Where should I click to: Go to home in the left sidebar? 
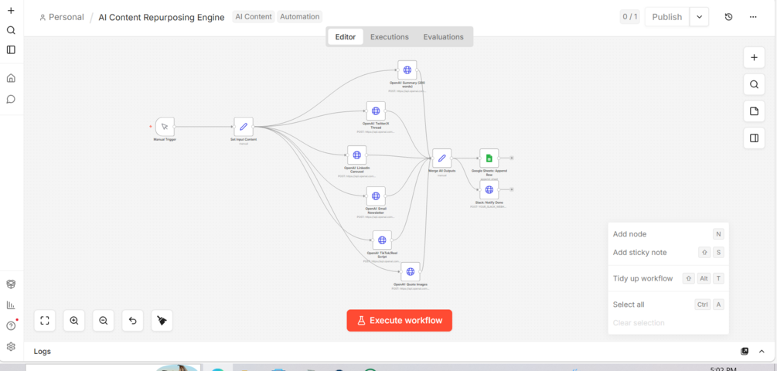click(x=11, y=78)
